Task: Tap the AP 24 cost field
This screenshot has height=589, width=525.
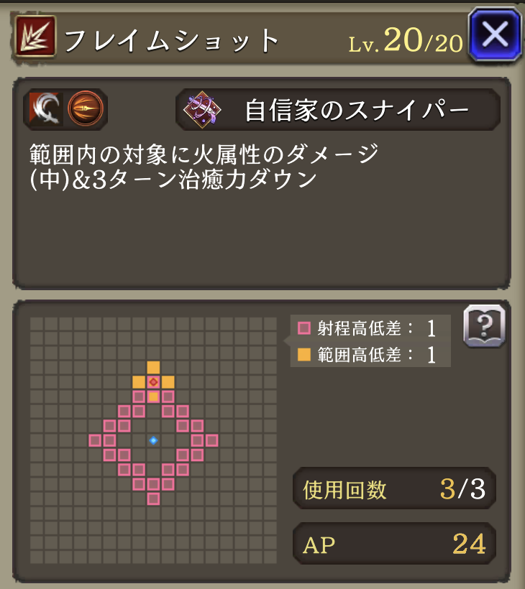Action: coord(394,544)
